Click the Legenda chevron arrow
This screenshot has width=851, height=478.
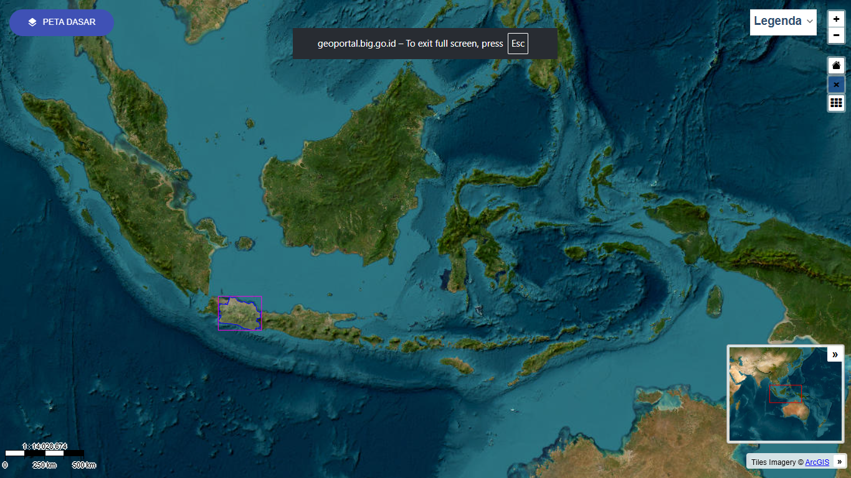tap(809, 21)
